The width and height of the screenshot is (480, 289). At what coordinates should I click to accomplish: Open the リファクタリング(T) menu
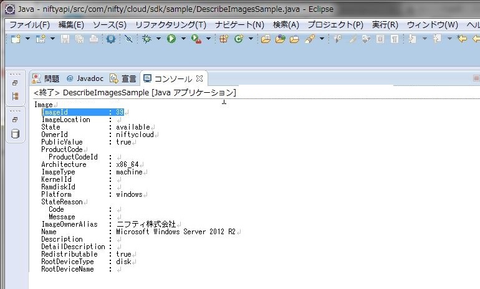click(x=171, y=24)
